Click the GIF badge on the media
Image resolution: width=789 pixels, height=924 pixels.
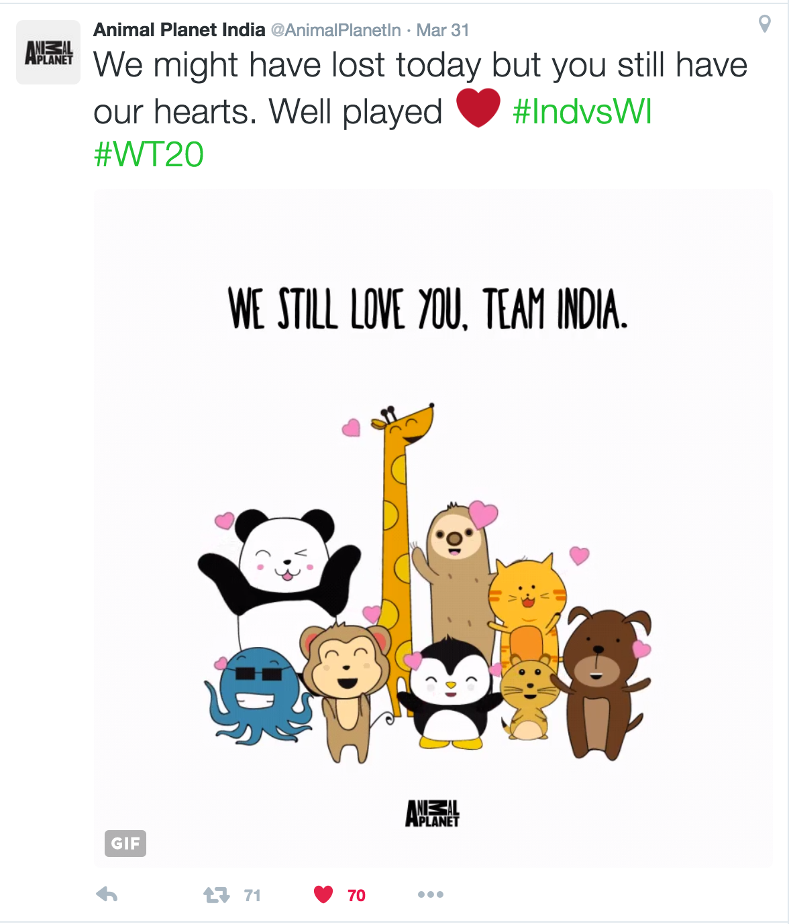[125, 844]
